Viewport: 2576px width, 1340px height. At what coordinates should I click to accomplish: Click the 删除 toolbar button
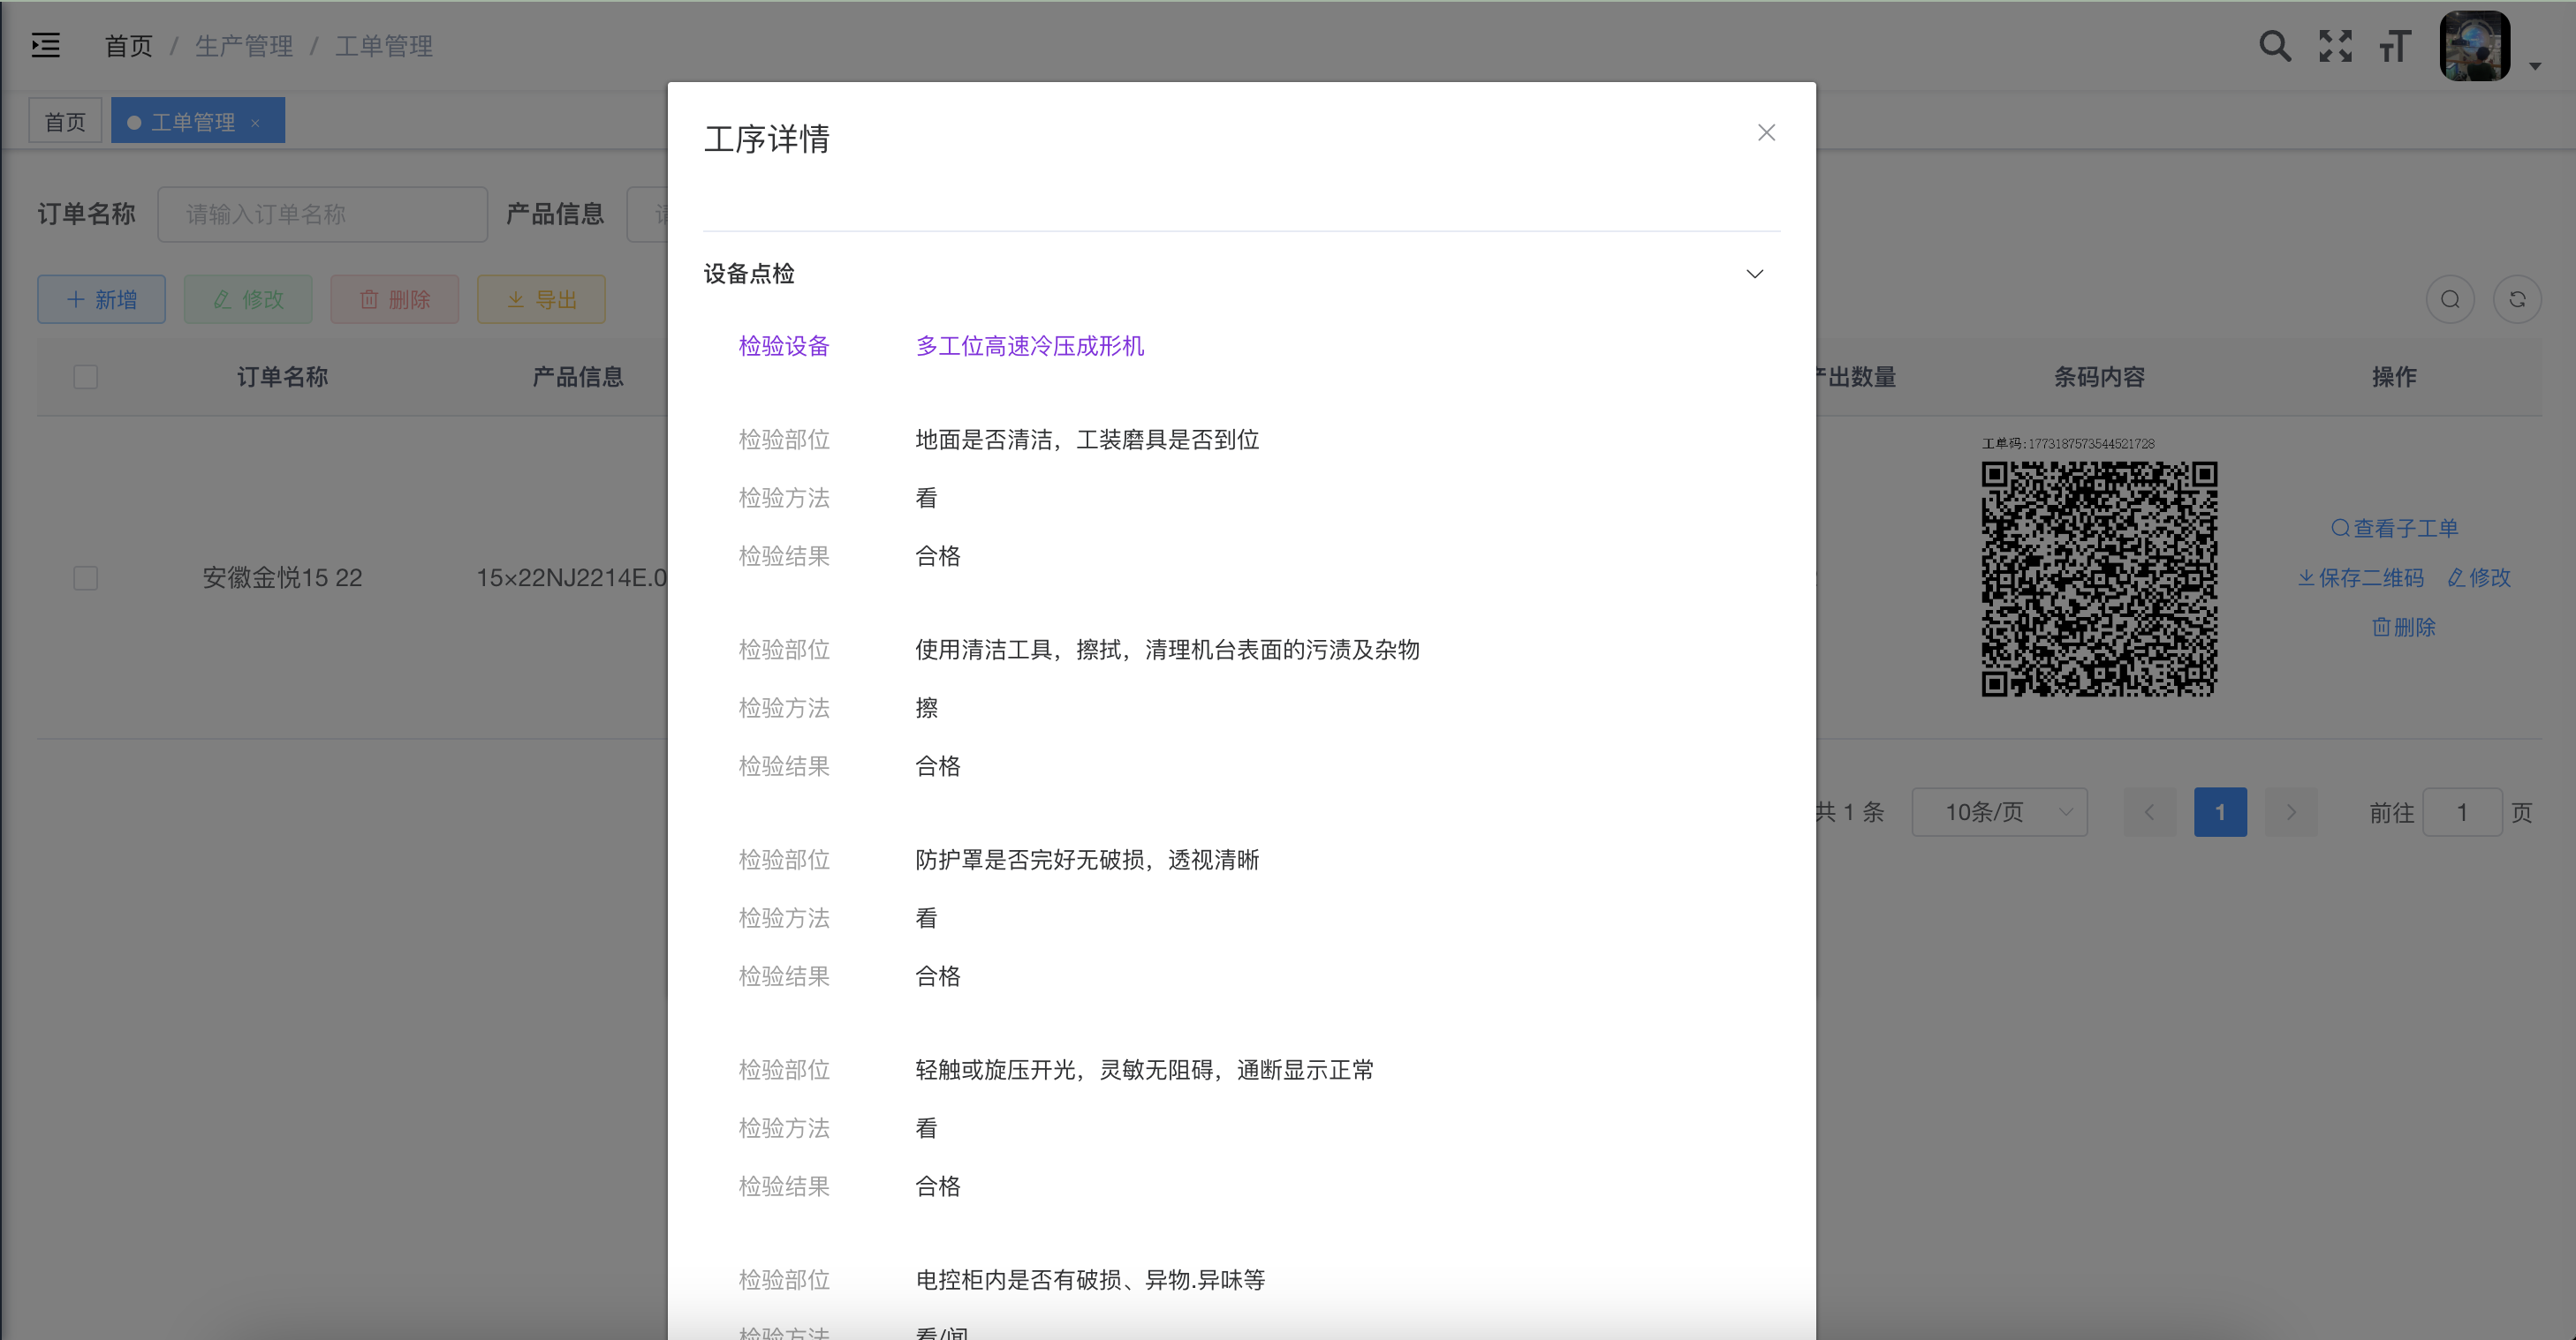[395, 298]
